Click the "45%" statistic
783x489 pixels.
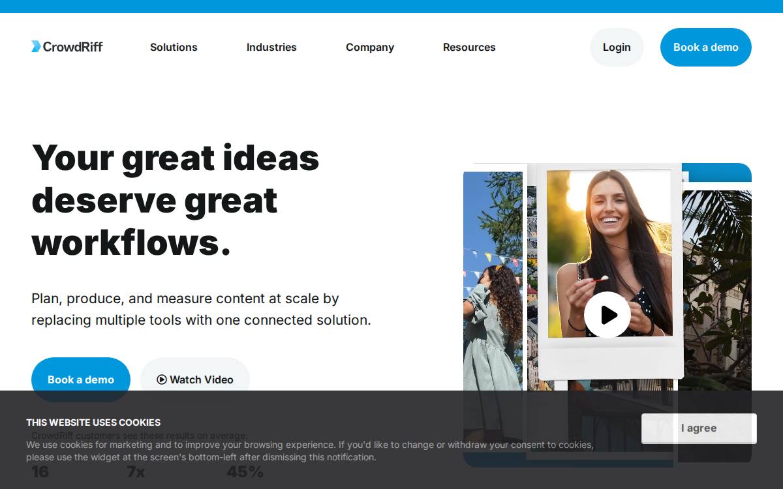tap(245, 471)
